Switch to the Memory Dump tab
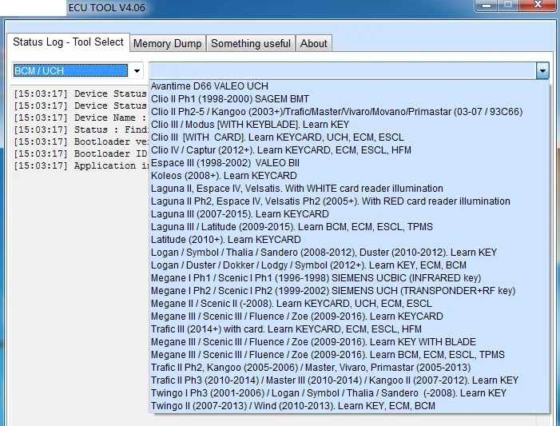Viewport: 560px width, 426px height. pos(168,43)
